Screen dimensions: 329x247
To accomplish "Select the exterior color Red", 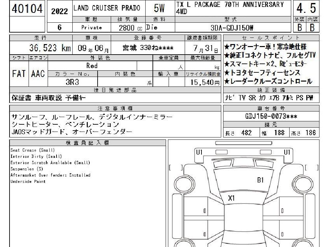I will 92,65.
